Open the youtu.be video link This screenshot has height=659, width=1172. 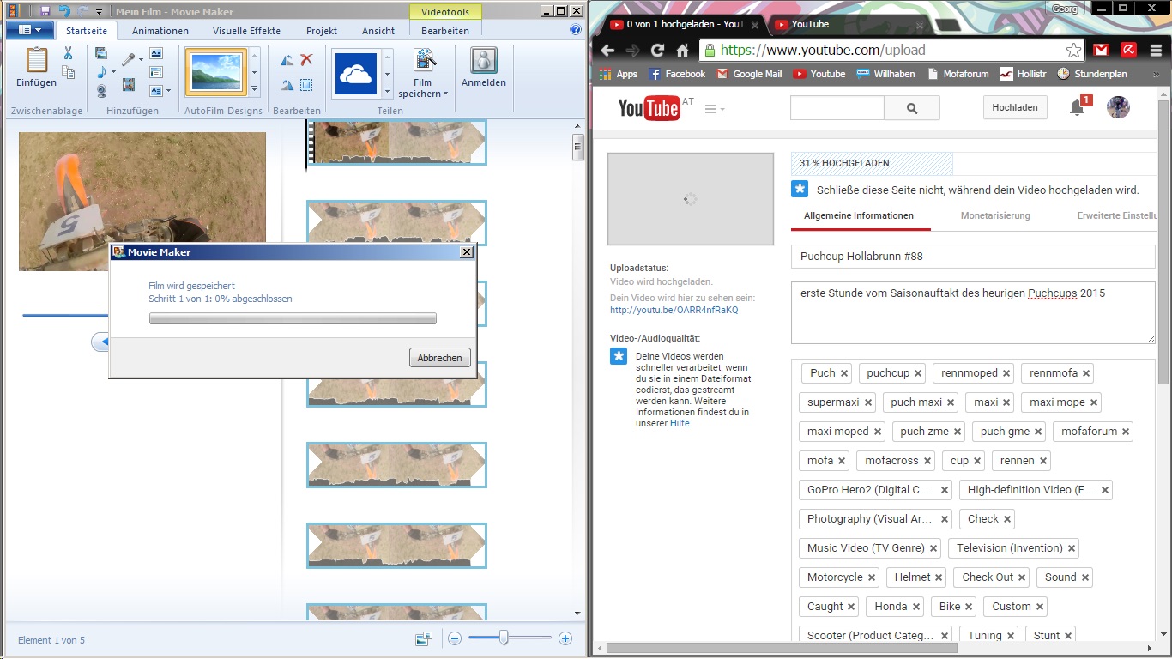pyautogui.click(x=674, y=310)
